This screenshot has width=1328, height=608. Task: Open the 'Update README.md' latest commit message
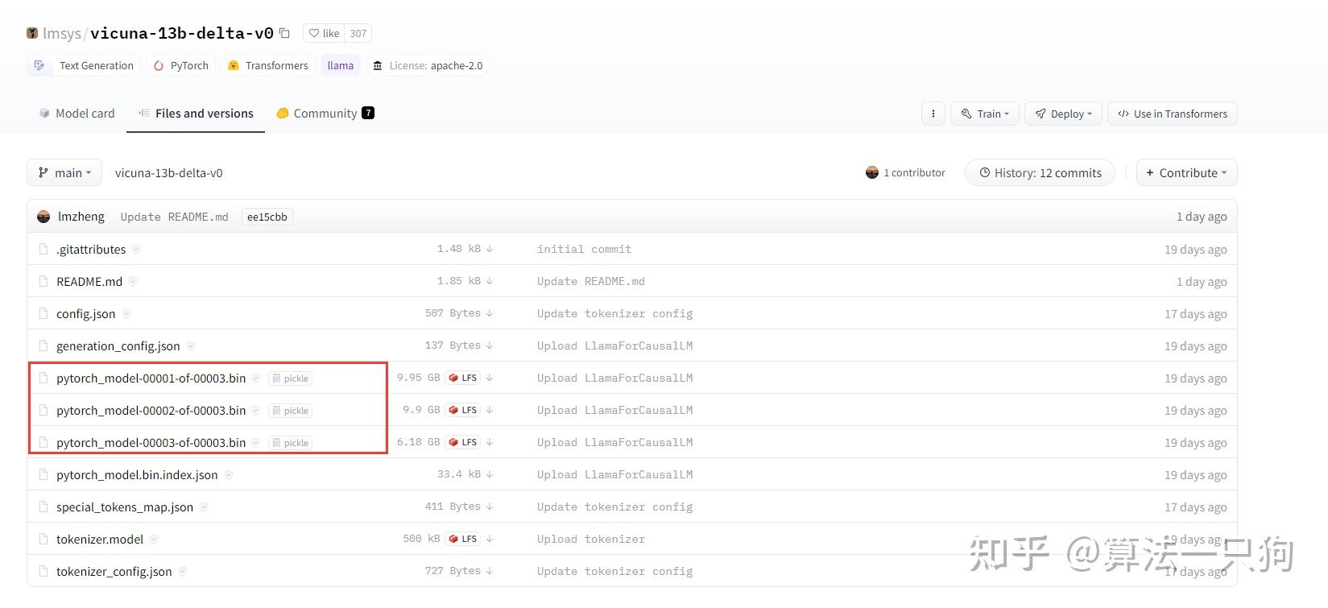[174, 217]
